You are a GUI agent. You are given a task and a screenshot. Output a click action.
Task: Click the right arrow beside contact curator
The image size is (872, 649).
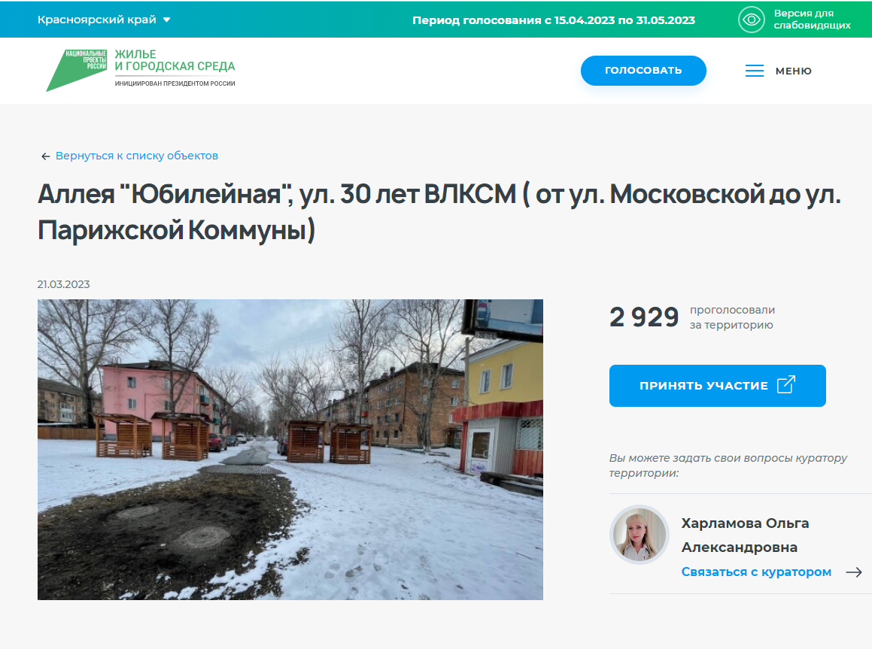pos(854,572)
